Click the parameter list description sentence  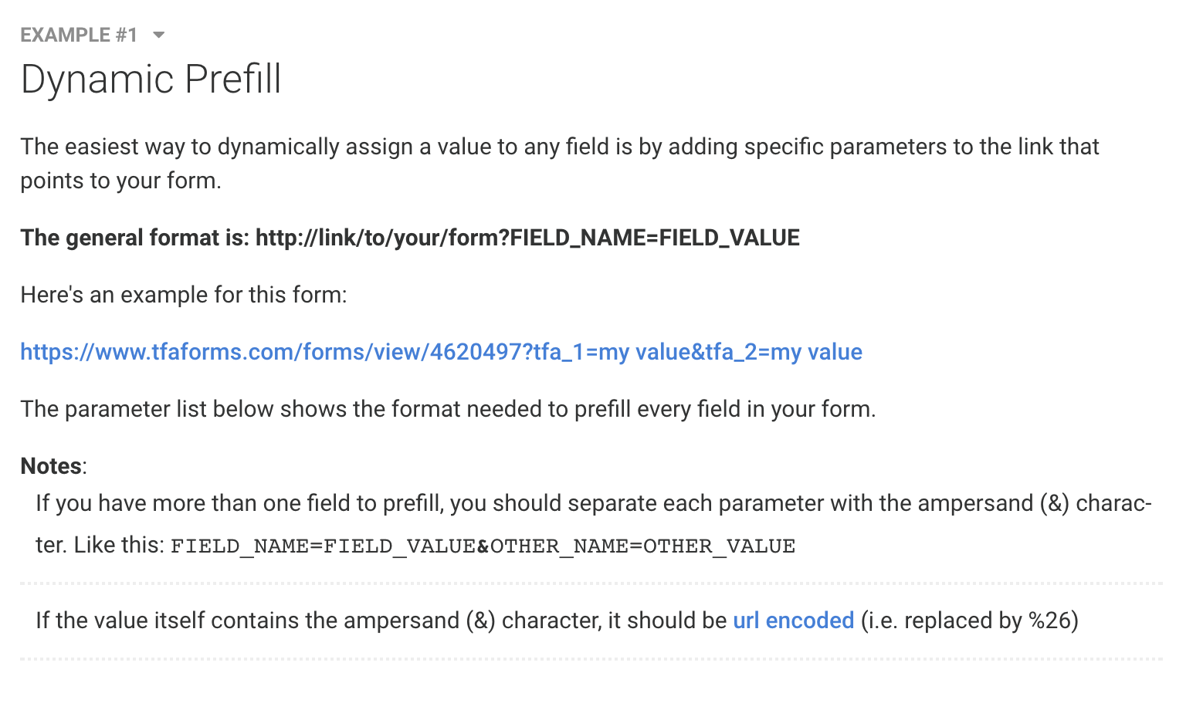click(x=448, y=409)
